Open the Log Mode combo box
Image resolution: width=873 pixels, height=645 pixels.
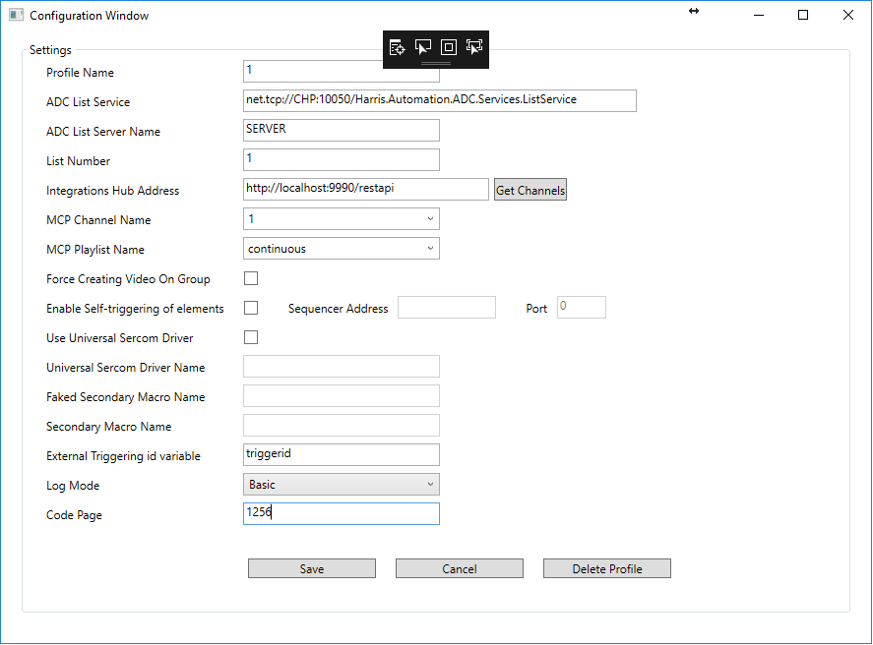pyautogui.click(x=341, y=485)
